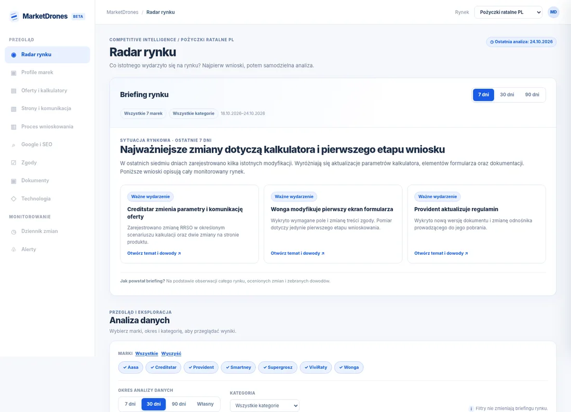This screenshot has width=571, height=412.
Task: Open Dokumenty in sidebar
Action: [x=47, y=181]
